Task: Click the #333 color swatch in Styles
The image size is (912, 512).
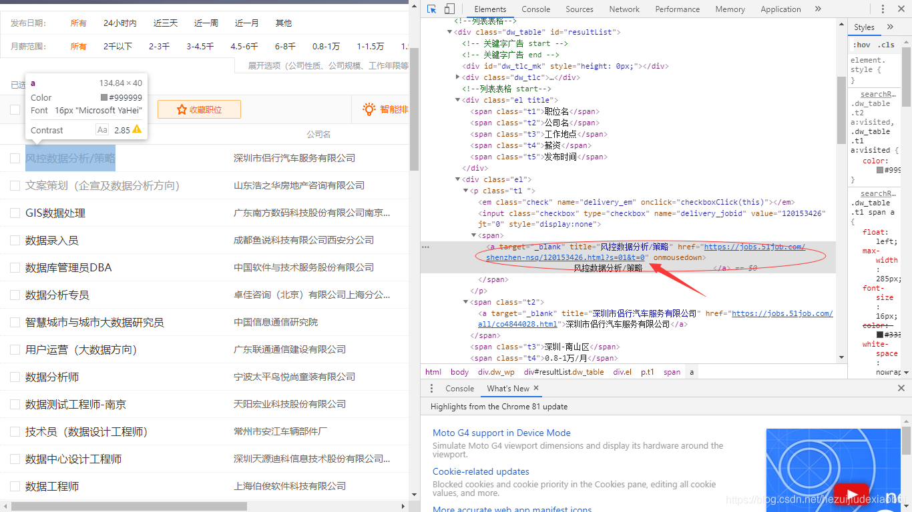Action: tap(881, 334)
